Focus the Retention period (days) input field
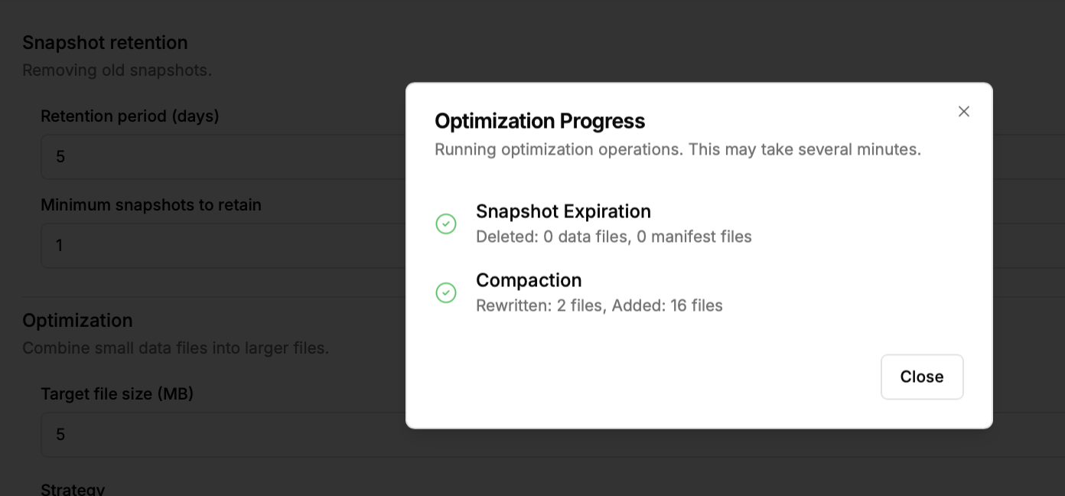 click(222, 157)
